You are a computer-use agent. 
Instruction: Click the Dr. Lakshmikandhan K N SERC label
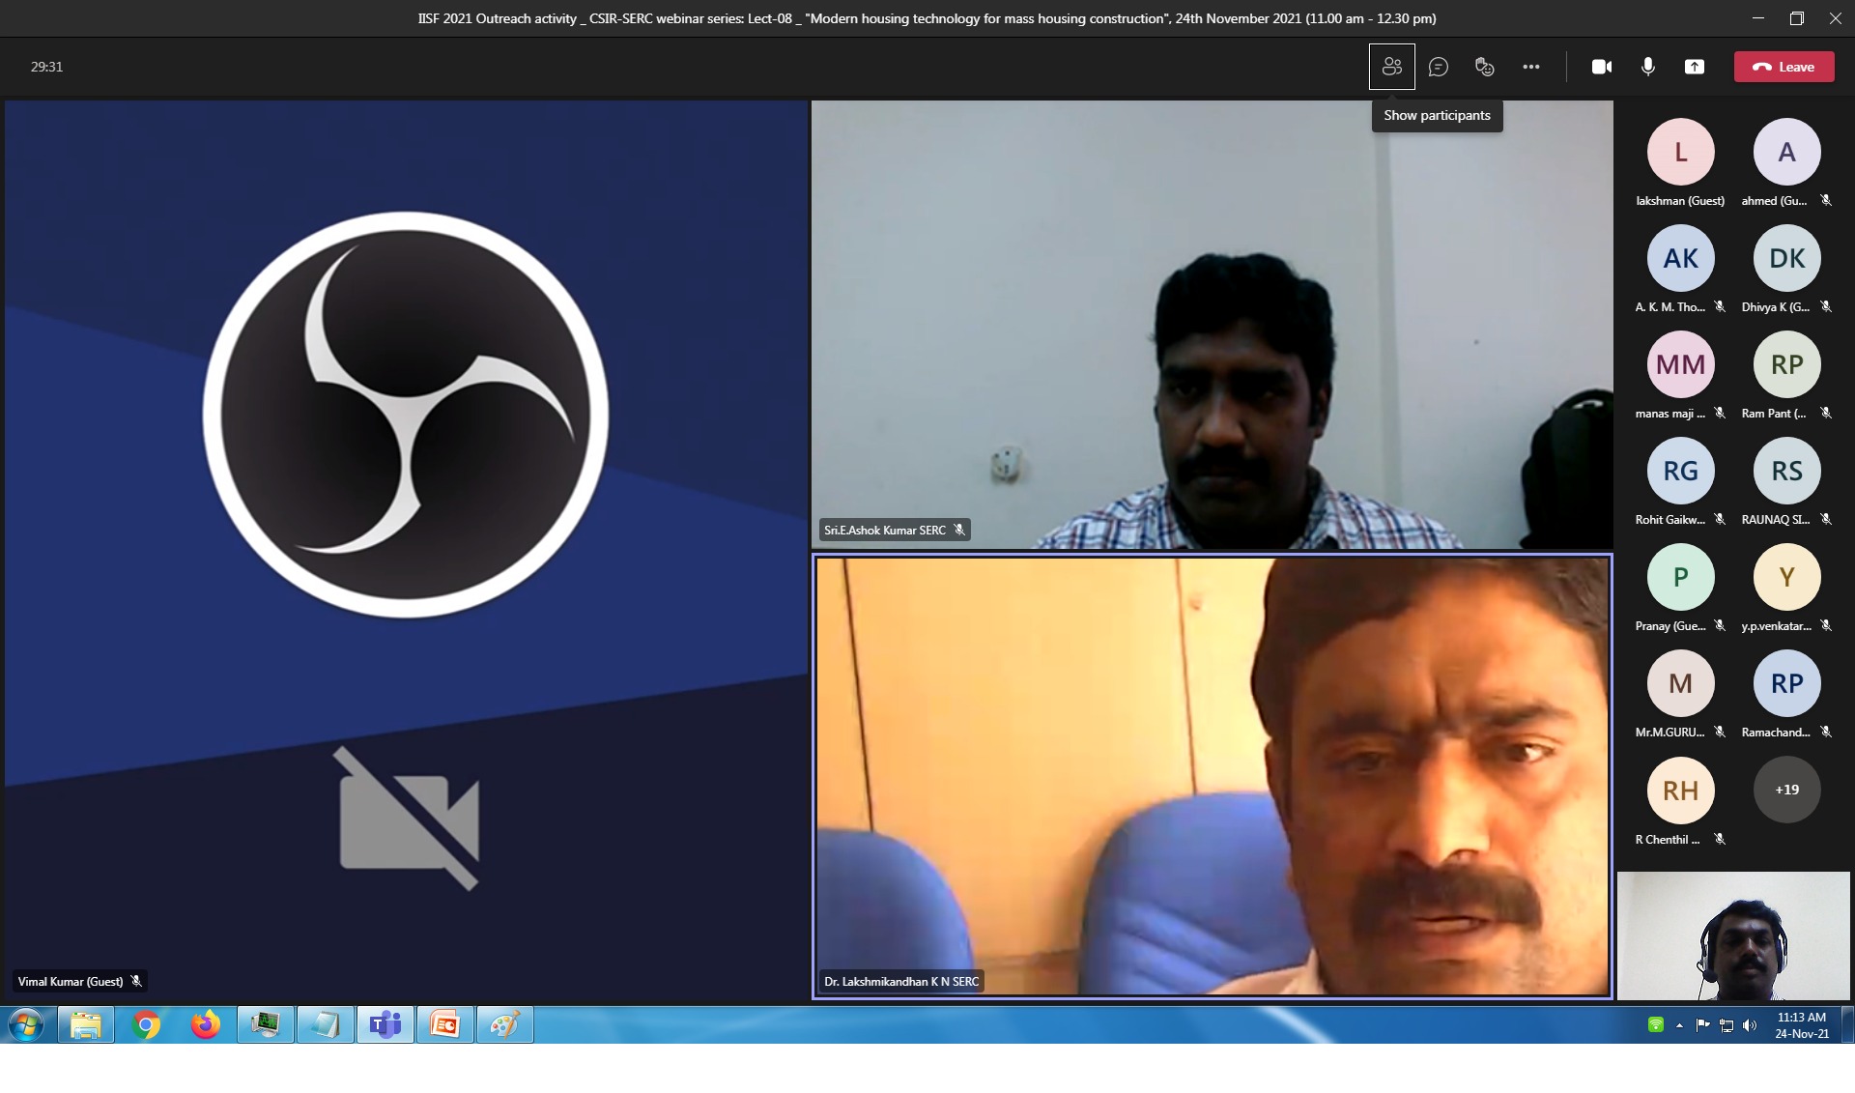pyautogui.click(x=901, y=981)
